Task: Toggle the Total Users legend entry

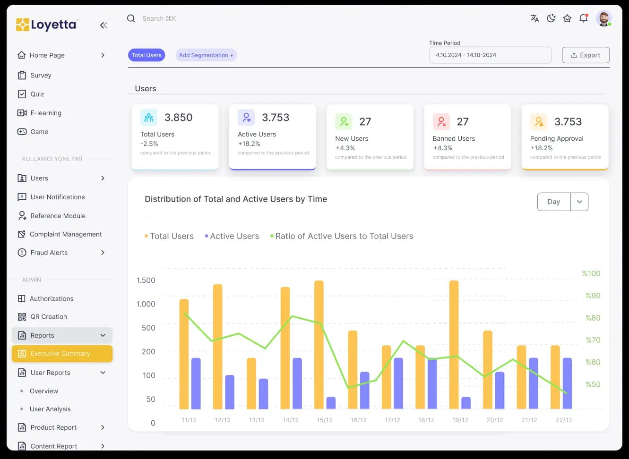Action: [x=172, y=236]
